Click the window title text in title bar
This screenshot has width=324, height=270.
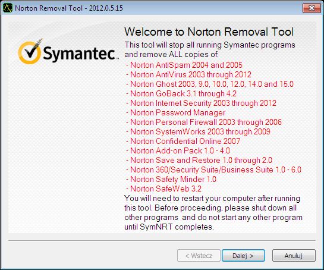pos(69,8)
